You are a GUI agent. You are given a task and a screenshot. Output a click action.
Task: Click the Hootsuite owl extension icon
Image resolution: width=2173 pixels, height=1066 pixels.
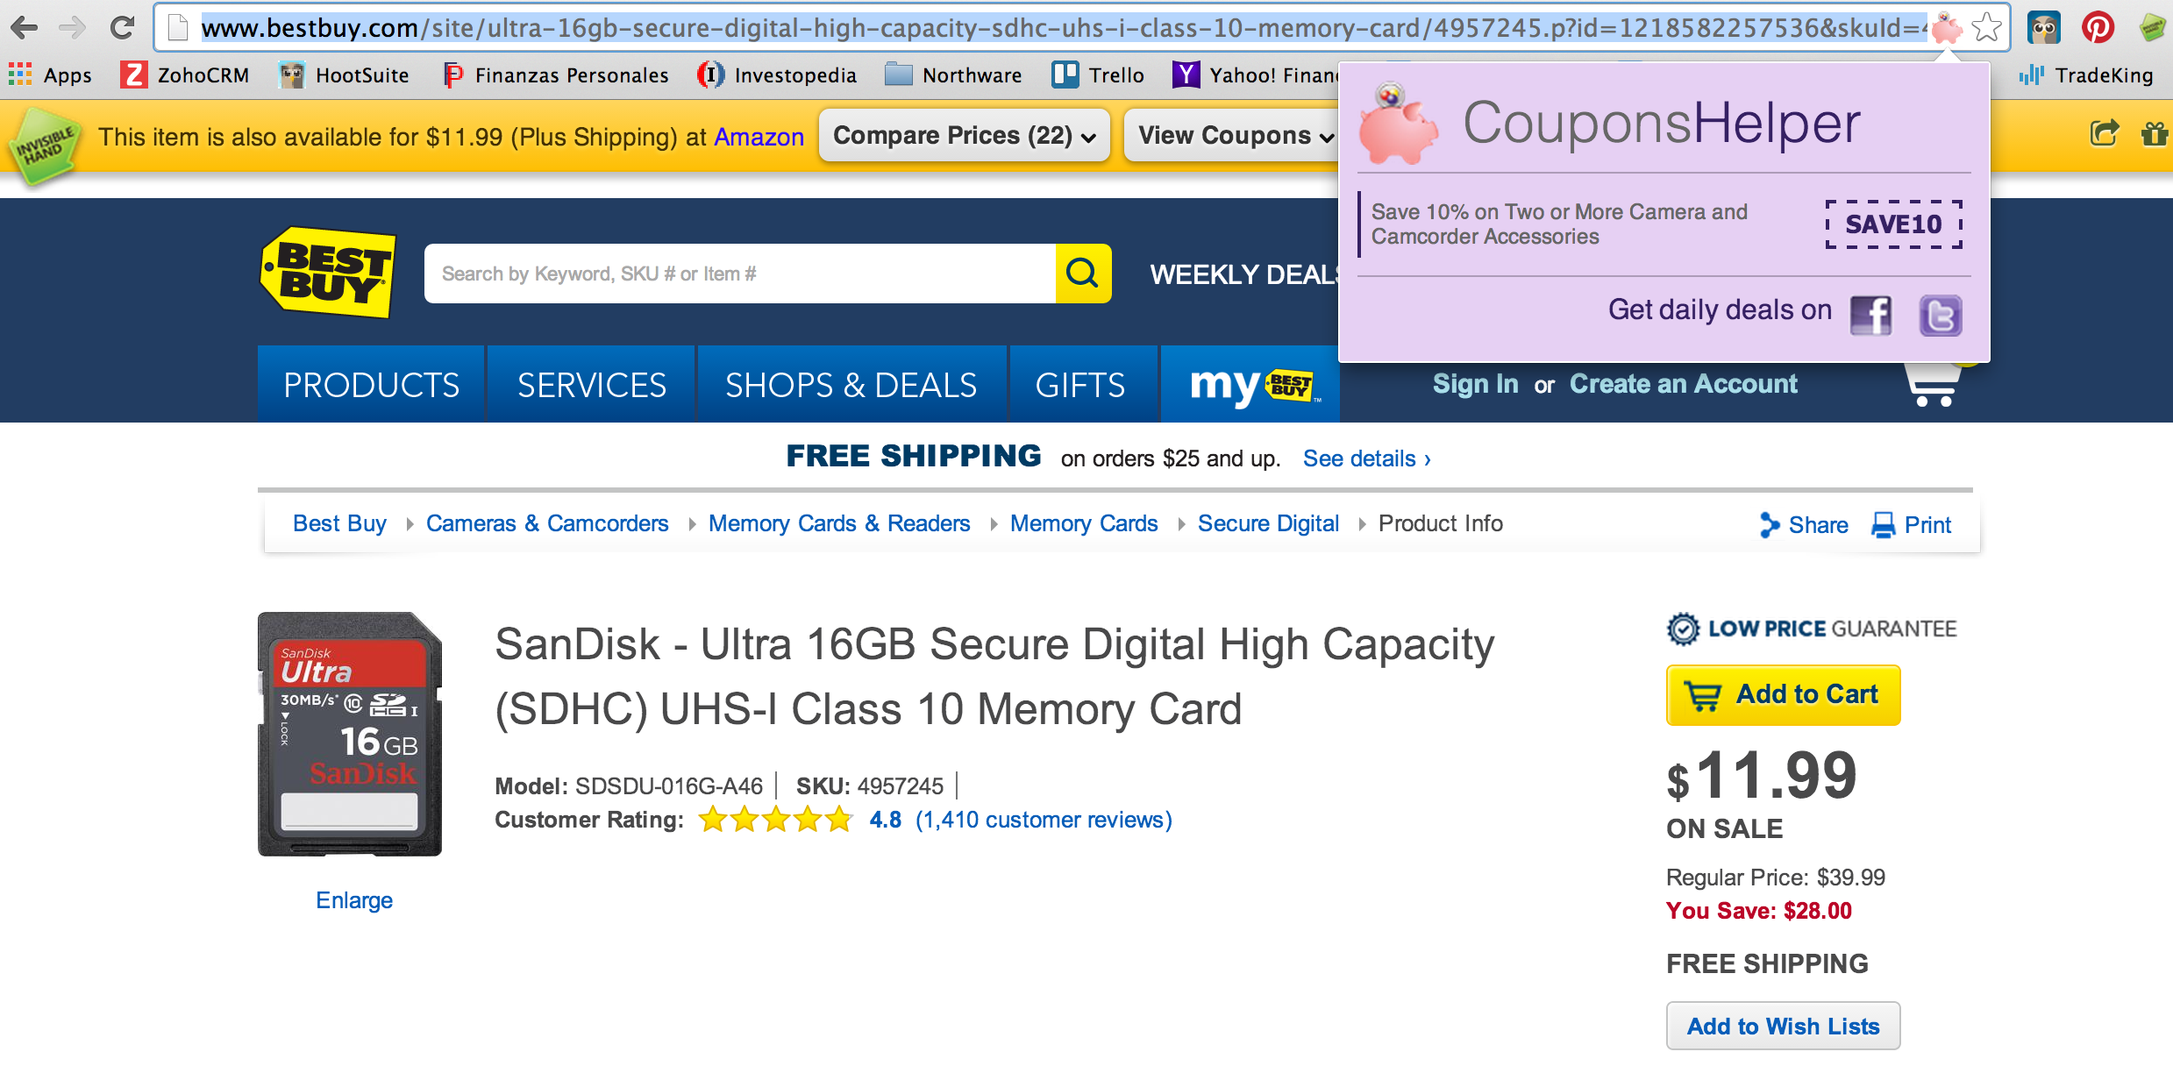[2044, 28]
